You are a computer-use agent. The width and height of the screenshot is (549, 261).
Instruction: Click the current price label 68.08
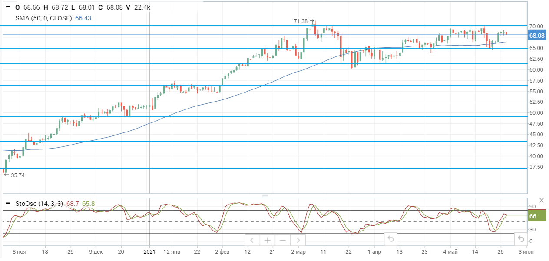pos(537,36)
